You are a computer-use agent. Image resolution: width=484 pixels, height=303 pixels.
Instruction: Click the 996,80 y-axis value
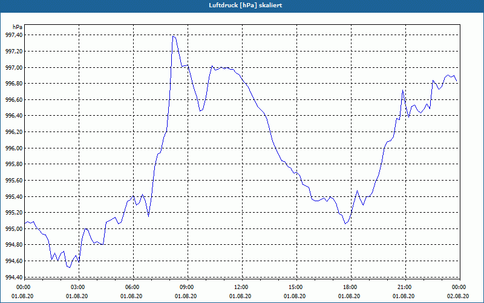pyautogui.click(x=14, y=84)
